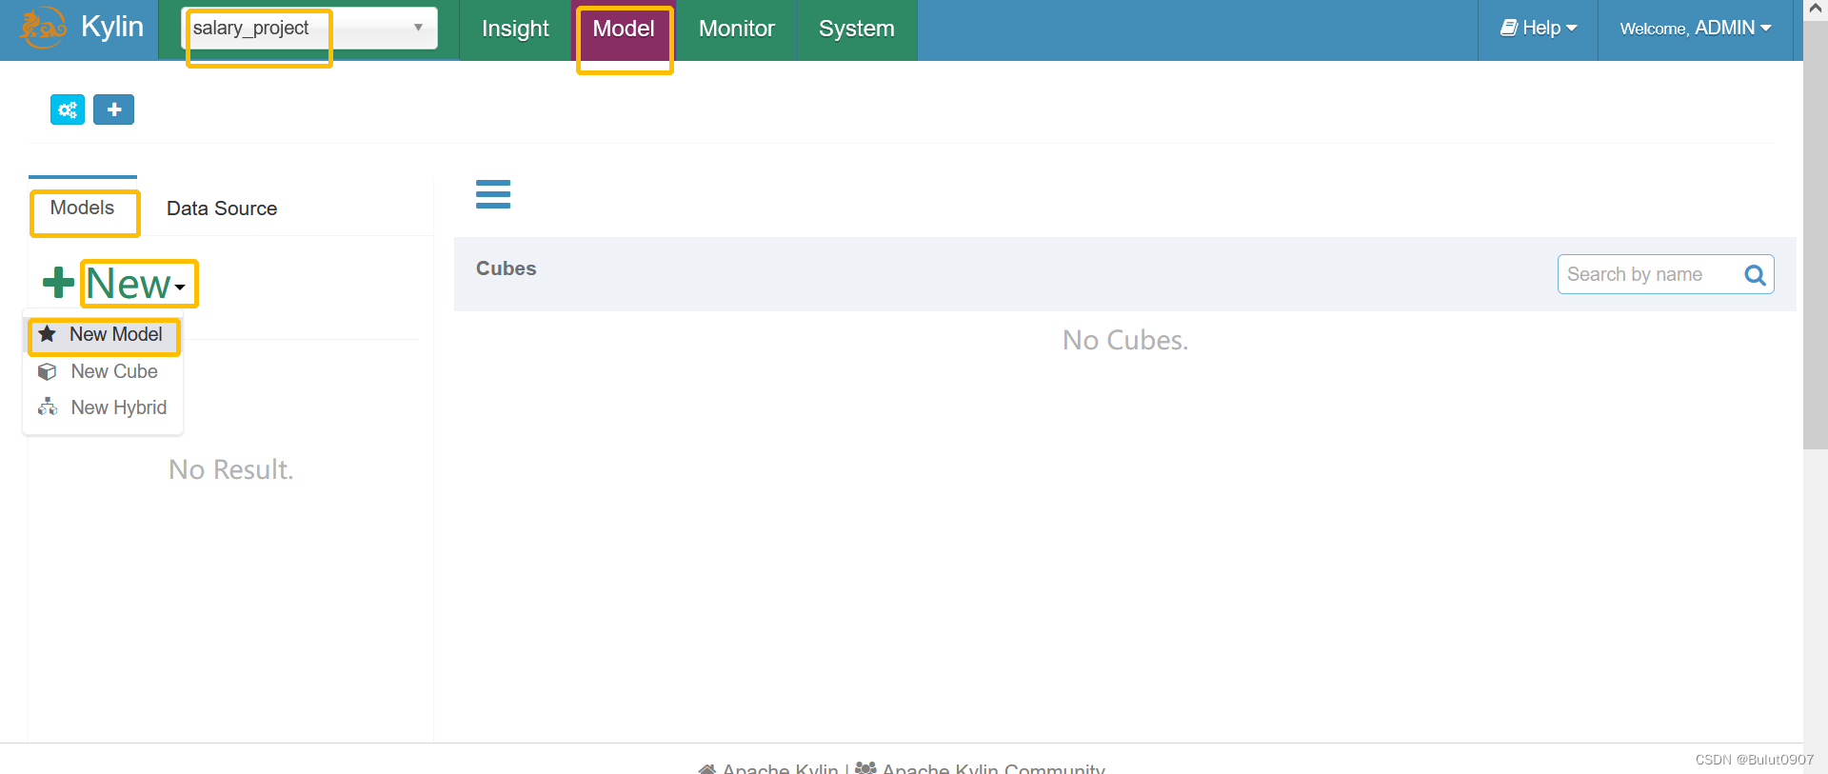Click the blue add project plus button
This screenshot has width=1828, height=774.
click(113, 109)
